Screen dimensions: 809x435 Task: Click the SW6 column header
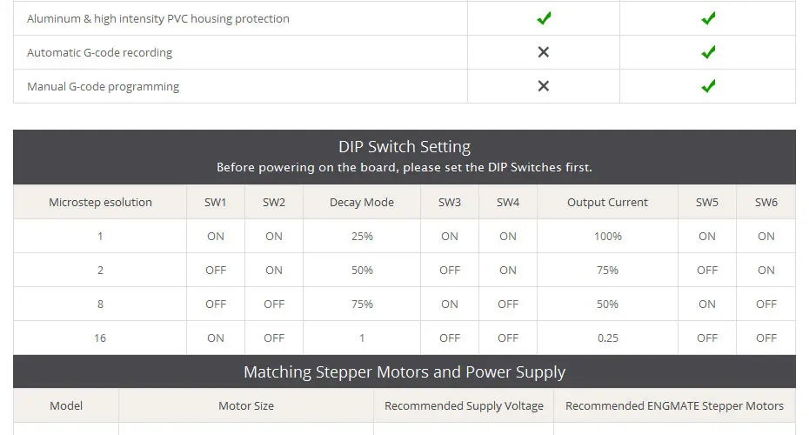[766, 202]
